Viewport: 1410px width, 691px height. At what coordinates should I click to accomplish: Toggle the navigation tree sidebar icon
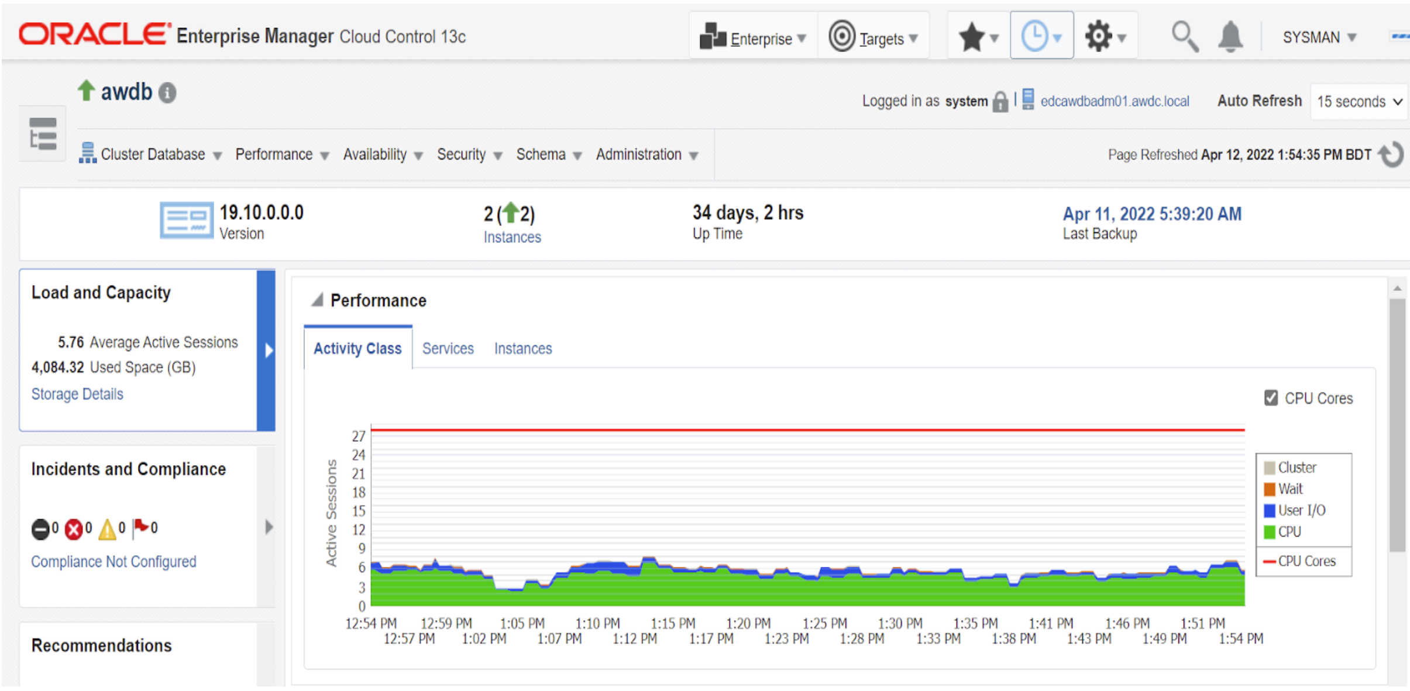click(43, 133)
